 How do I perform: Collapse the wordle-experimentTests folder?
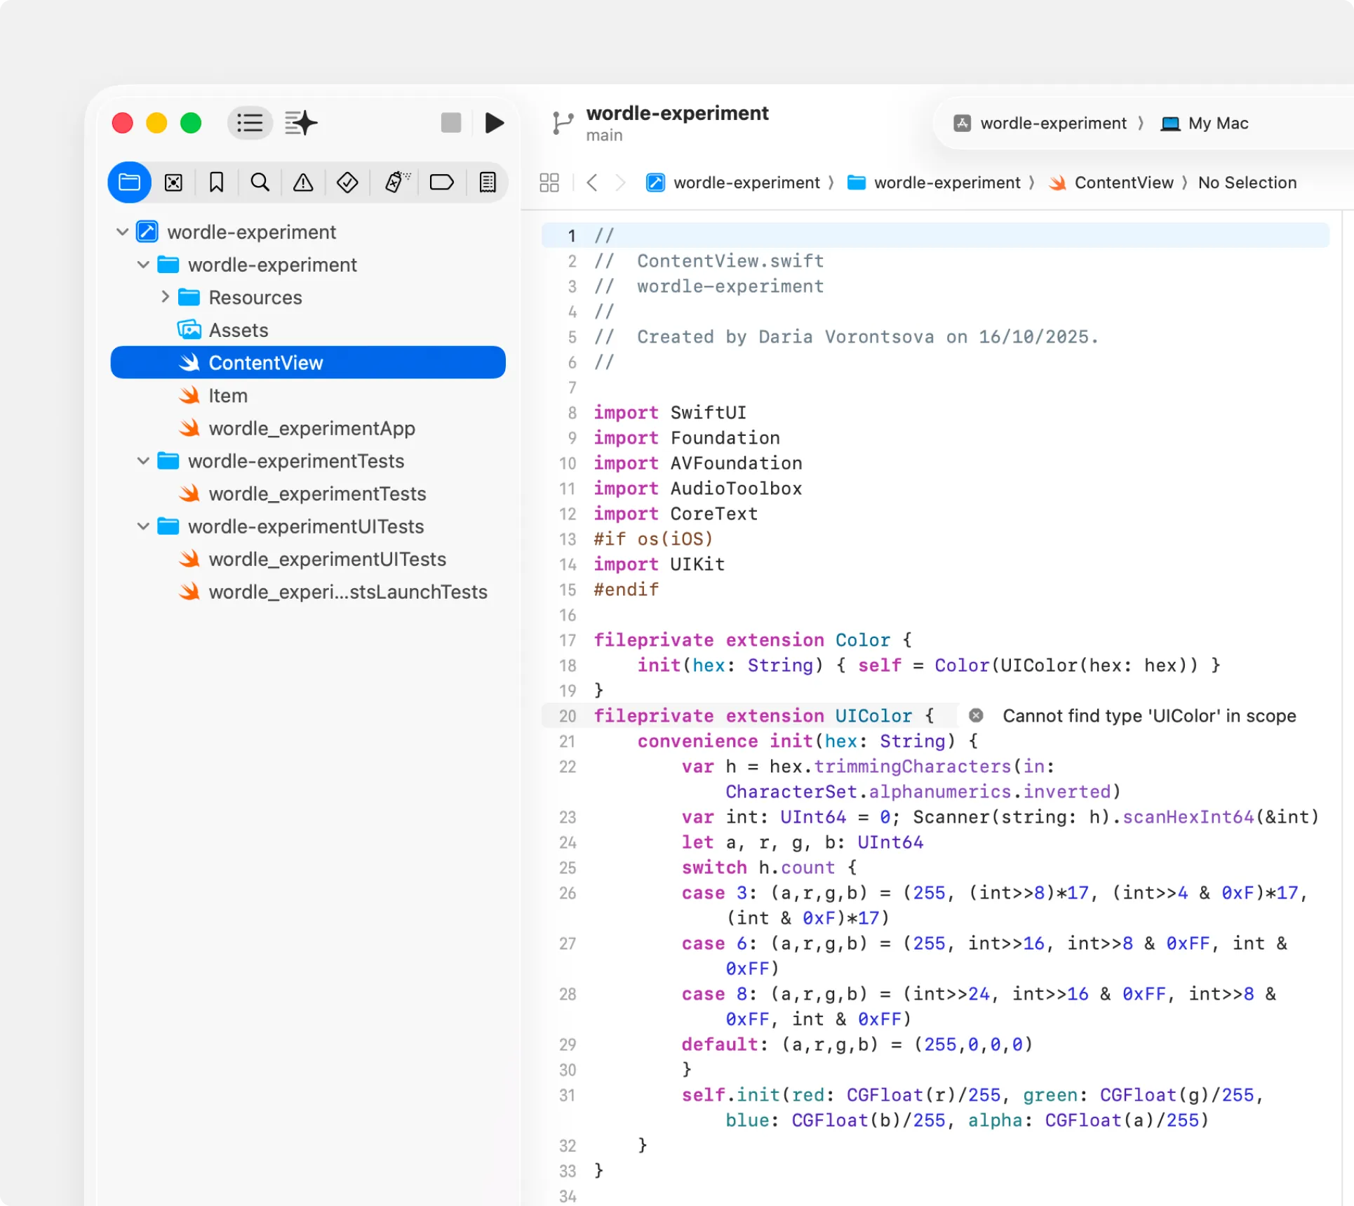143,460
